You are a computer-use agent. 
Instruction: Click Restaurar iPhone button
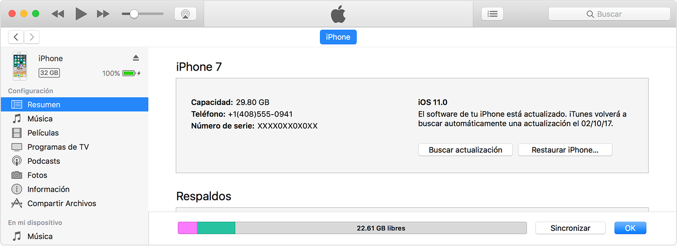tap(565, 150)
